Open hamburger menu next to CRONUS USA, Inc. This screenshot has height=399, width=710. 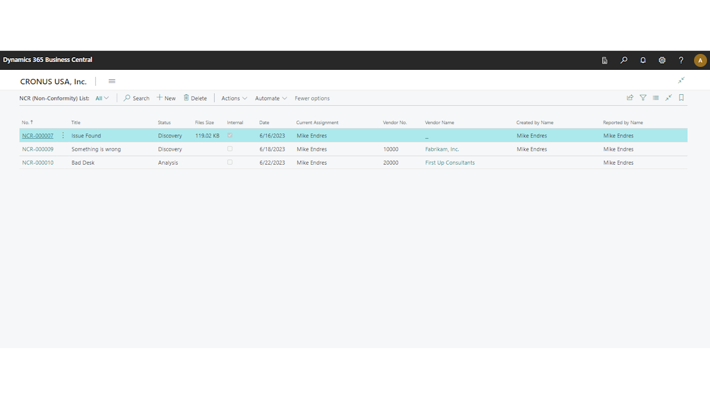112,81
